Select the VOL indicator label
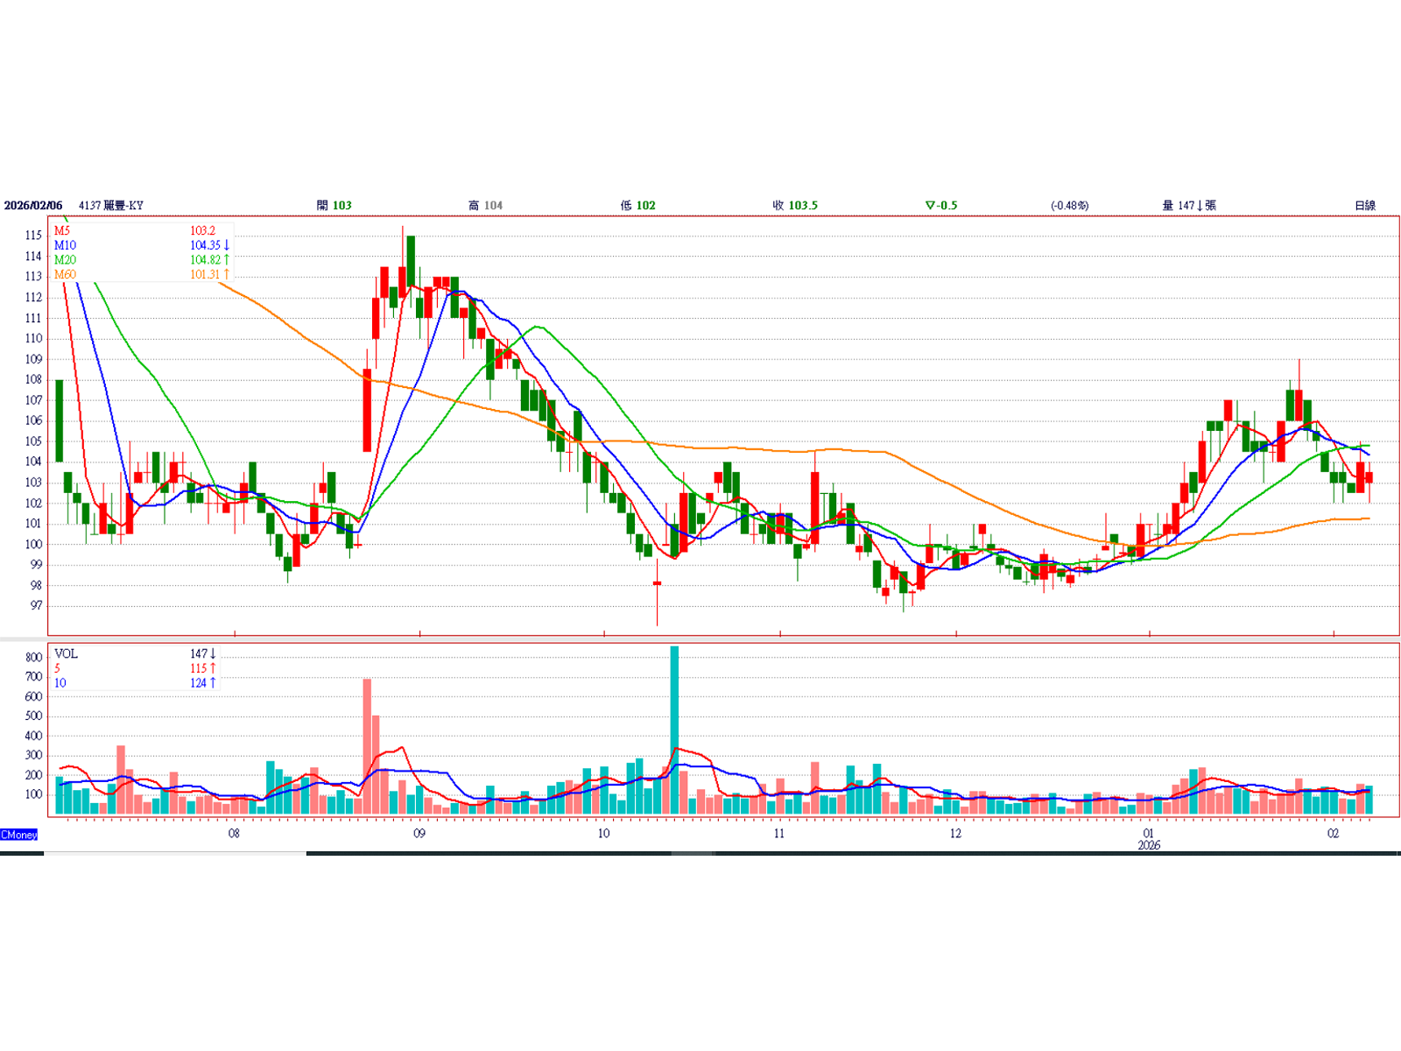1401x1051 pixels. coord(66,654)
